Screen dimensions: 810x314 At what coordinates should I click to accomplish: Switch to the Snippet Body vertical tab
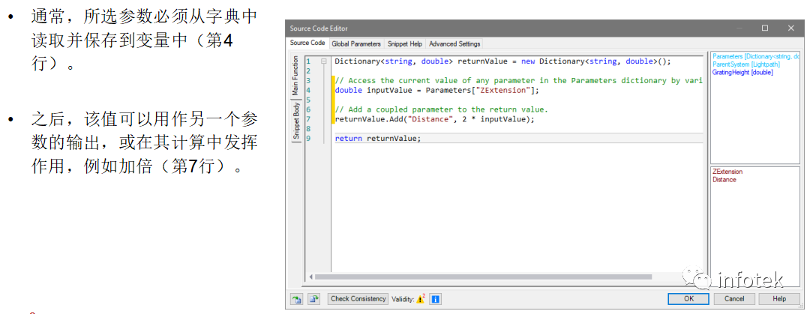[x=296, y=121]
